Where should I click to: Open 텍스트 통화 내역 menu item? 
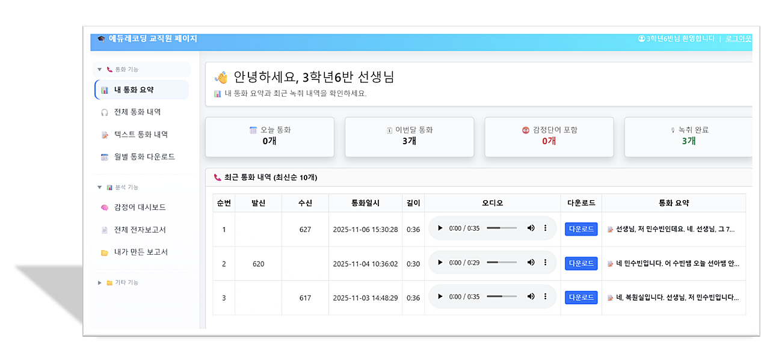pyautogui.click(x=141, y=135)
